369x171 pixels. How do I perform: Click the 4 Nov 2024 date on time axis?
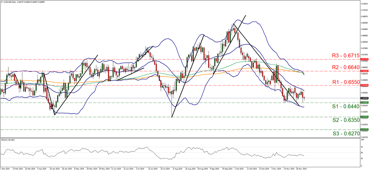click(276, 169)
